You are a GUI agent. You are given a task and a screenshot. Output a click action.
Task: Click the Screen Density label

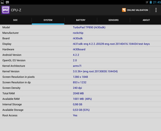[x=11, y=88]
